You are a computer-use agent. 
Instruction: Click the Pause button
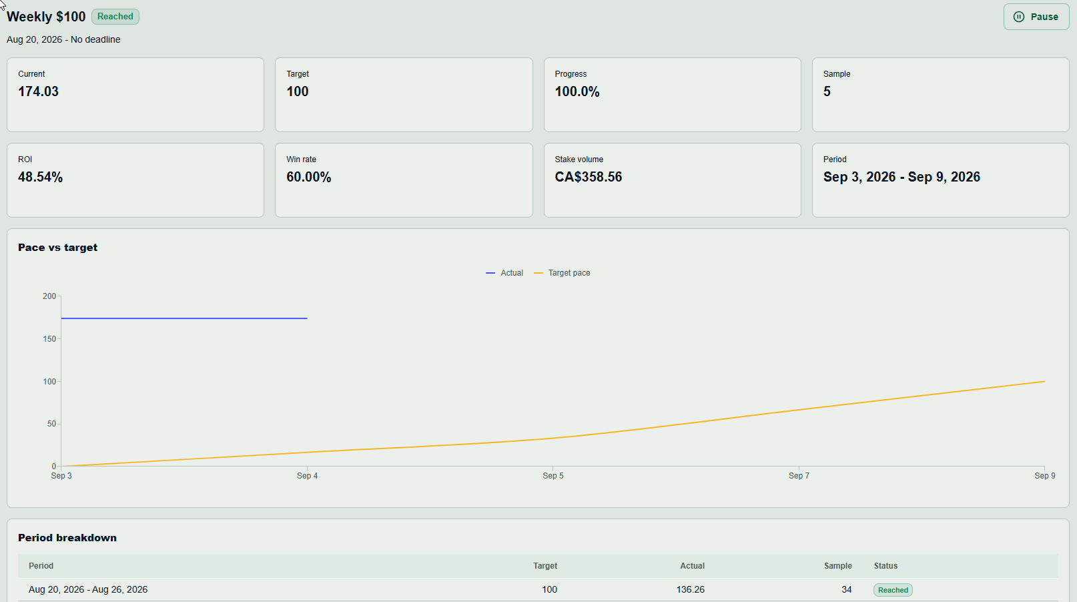[1036, 17]
